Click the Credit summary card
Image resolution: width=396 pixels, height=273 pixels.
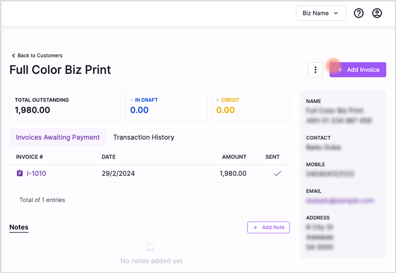click(x=250, y=106)
